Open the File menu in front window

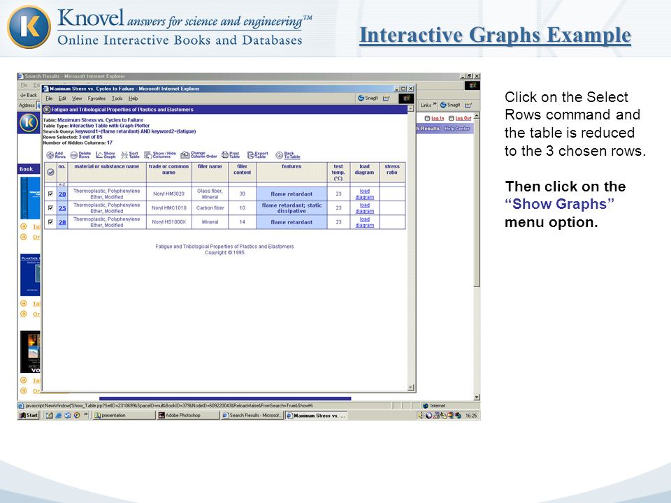(49, 99)
